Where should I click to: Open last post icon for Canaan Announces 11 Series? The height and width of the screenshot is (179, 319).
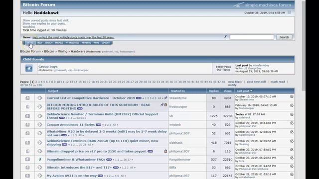click(x=292, y=123)
